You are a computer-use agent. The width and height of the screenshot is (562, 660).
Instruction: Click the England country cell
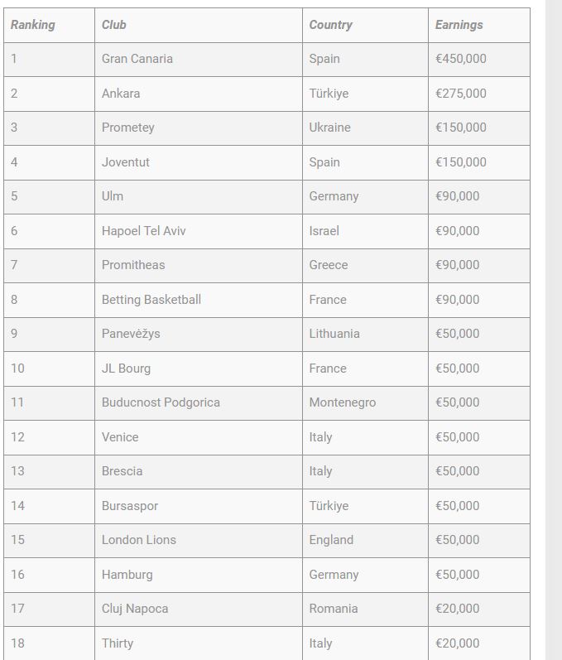pos(331,540)
